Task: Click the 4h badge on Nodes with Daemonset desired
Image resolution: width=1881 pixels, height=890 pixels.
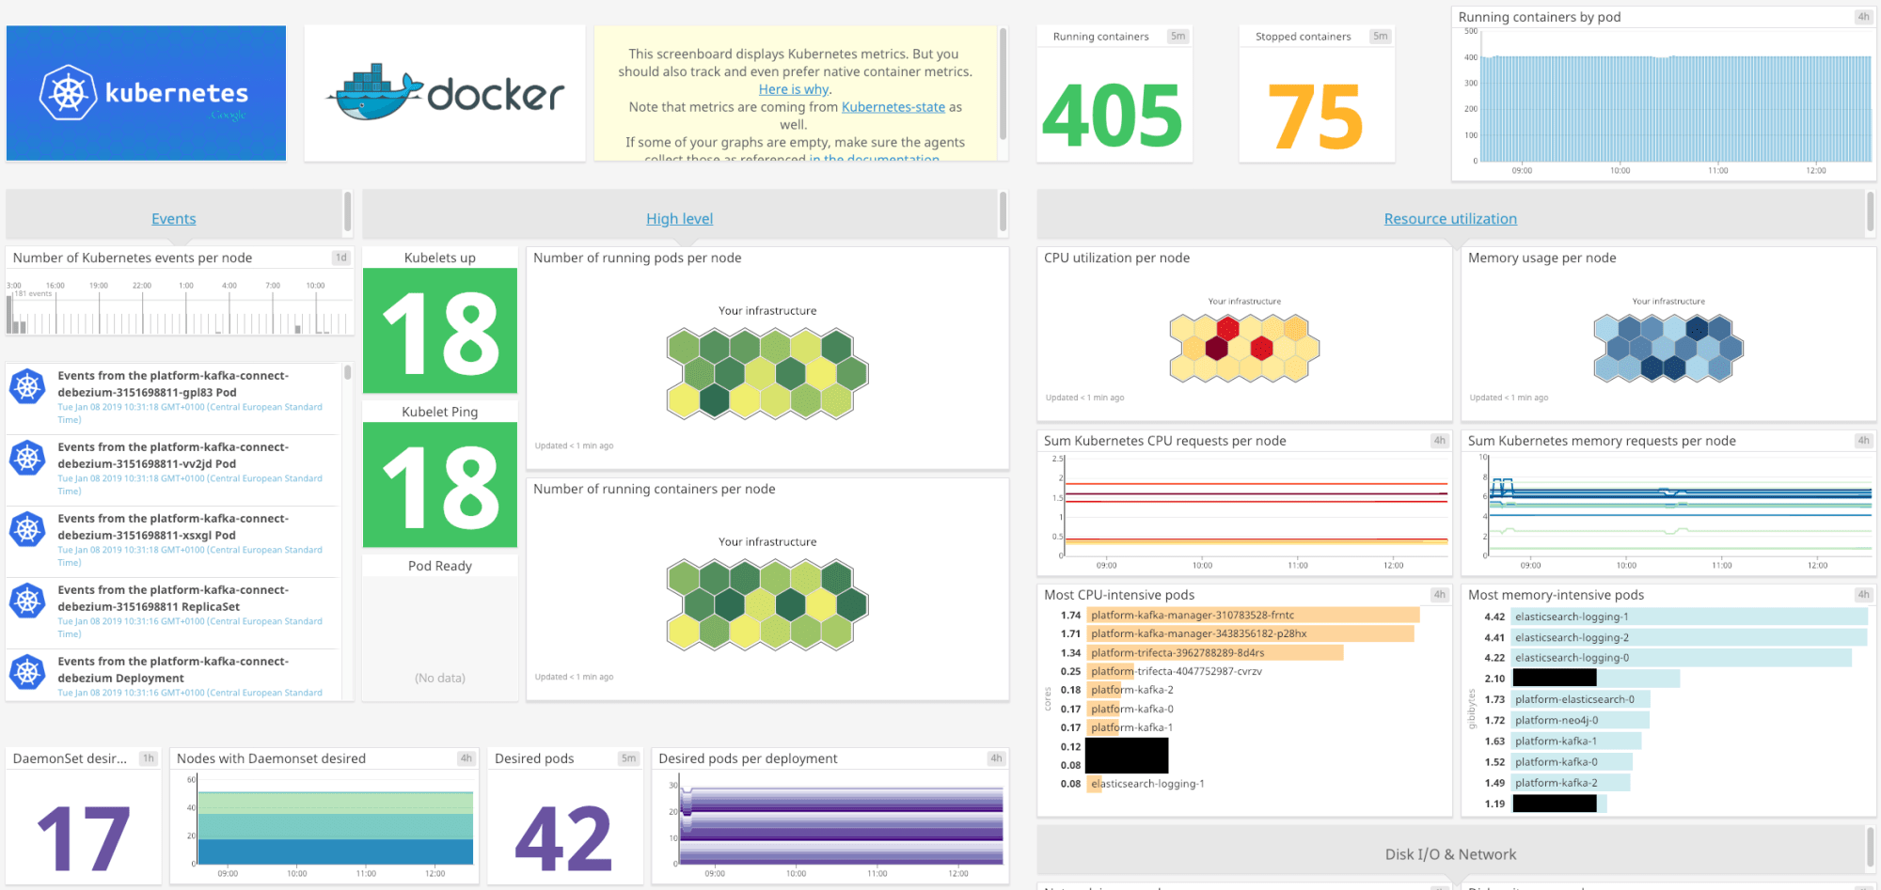Action: (466, 758)
